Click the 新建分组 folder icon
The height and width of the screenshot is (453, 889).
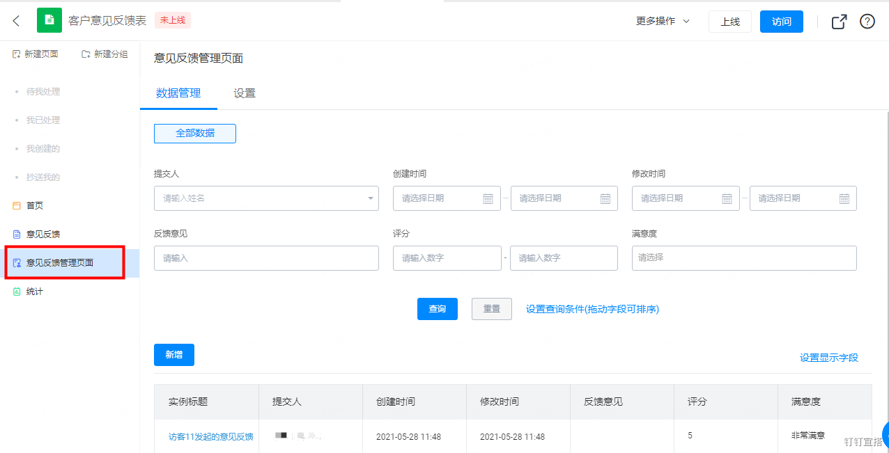(86, 54)
